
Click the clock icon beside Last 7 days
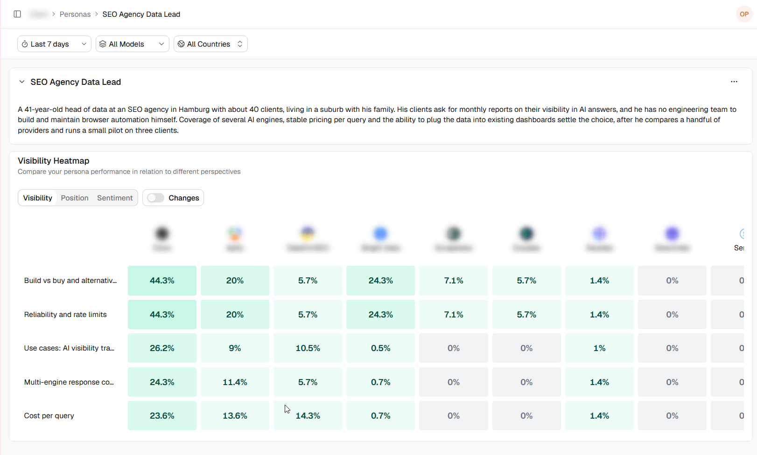pos(25,44)
